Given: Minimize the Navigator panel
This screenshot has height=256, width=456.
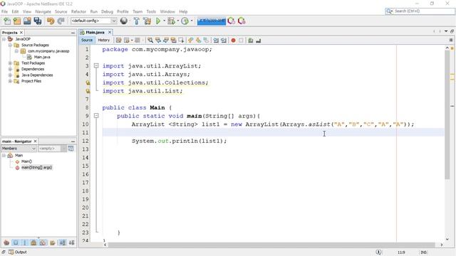Looking at the screenshot, I should tap(73, 142).
